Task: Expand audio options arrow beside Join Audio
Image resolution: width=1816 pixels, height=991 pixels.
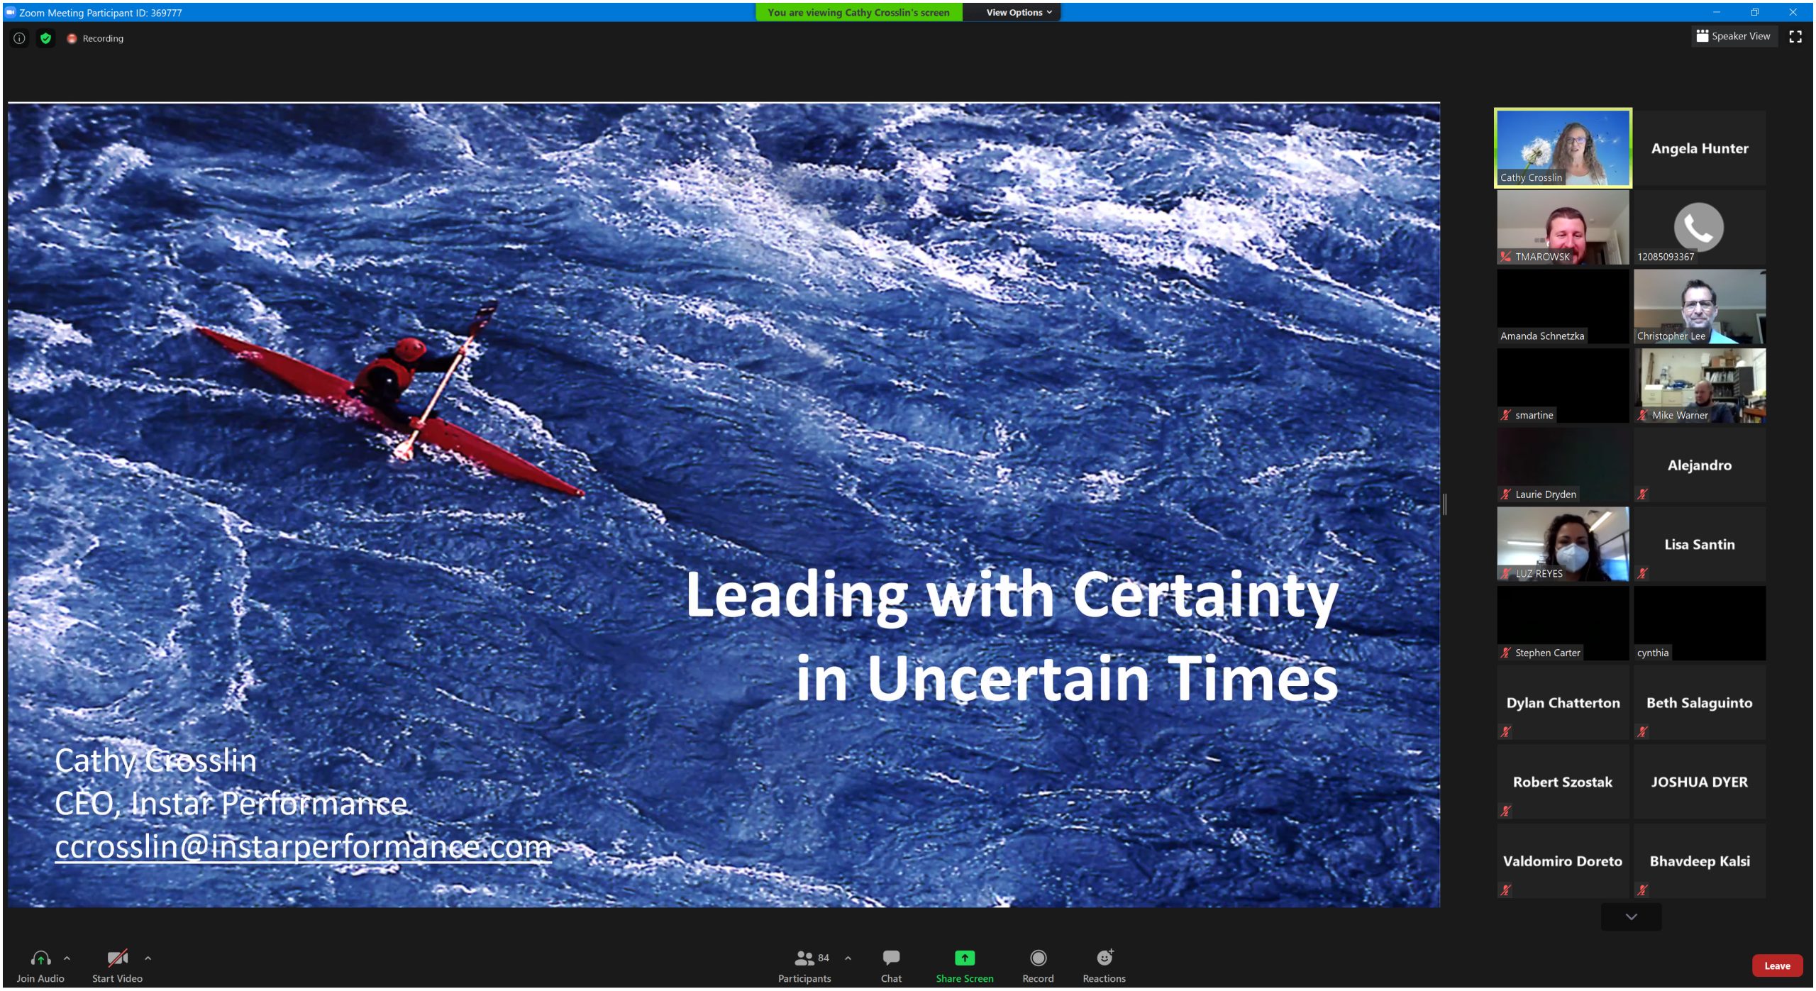Action: [x=67, y=958]
